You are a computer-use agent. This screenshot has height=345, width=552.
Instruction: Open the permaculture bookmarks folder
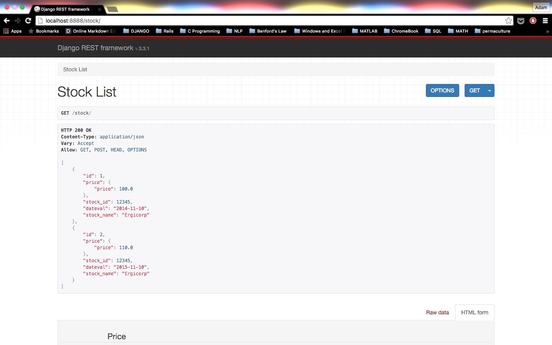[x=492, y=31]
